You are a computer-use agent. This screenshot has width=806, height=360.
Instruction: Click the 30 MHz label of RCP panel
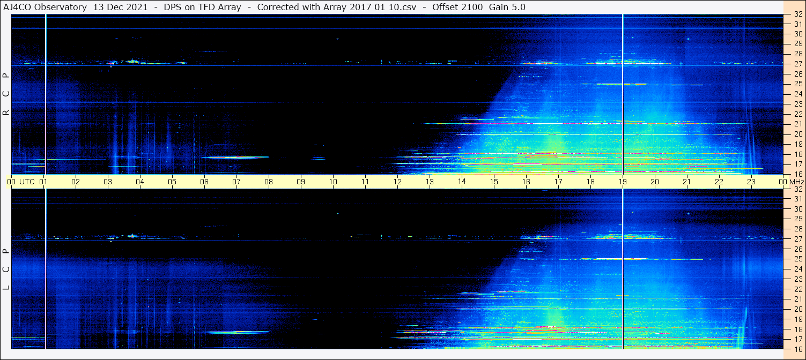pos(797,34)
